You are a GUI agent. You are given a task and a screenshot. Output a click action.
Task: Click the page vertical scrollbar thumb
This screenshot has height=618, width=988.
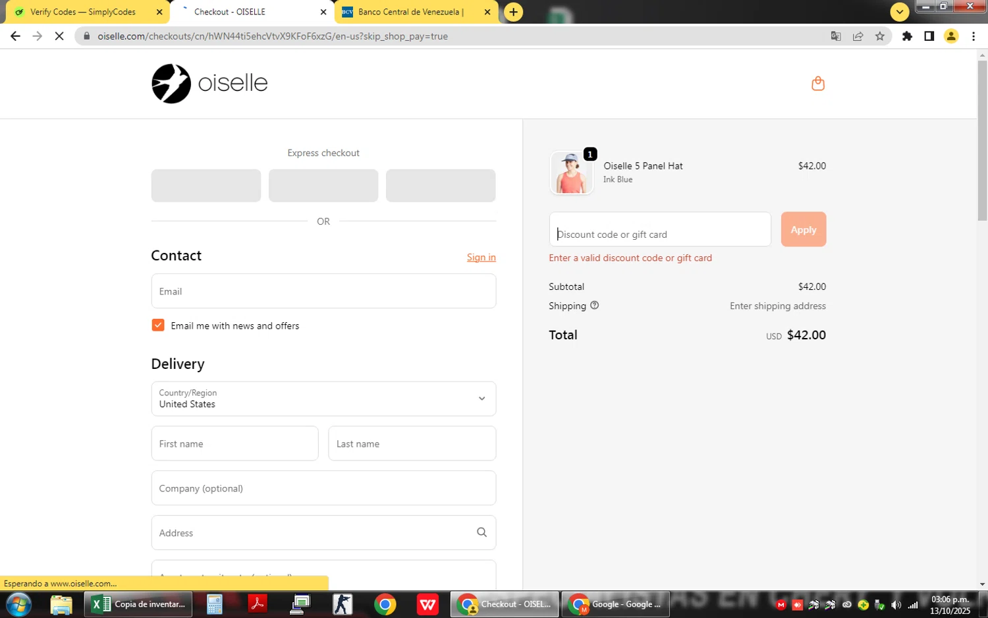point(982,140)
